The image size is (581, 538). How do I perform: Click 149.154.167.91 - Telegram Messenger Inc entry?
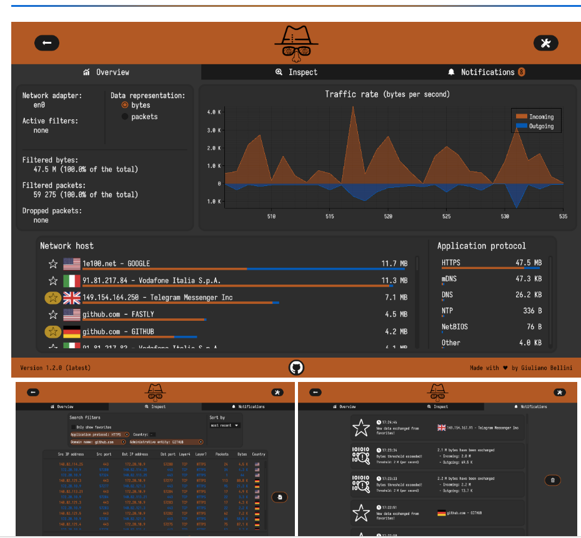(478, 428)
